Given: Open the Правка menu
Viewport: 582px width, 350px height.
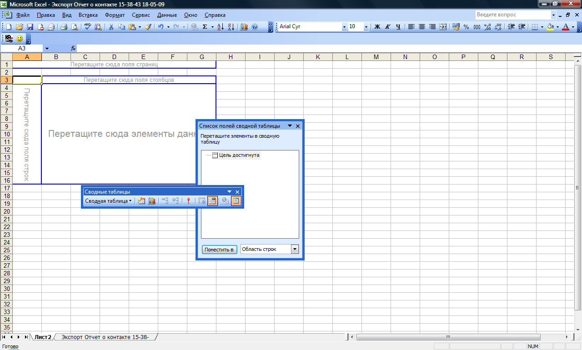Looking at the screenshot, I should [46, 15].
